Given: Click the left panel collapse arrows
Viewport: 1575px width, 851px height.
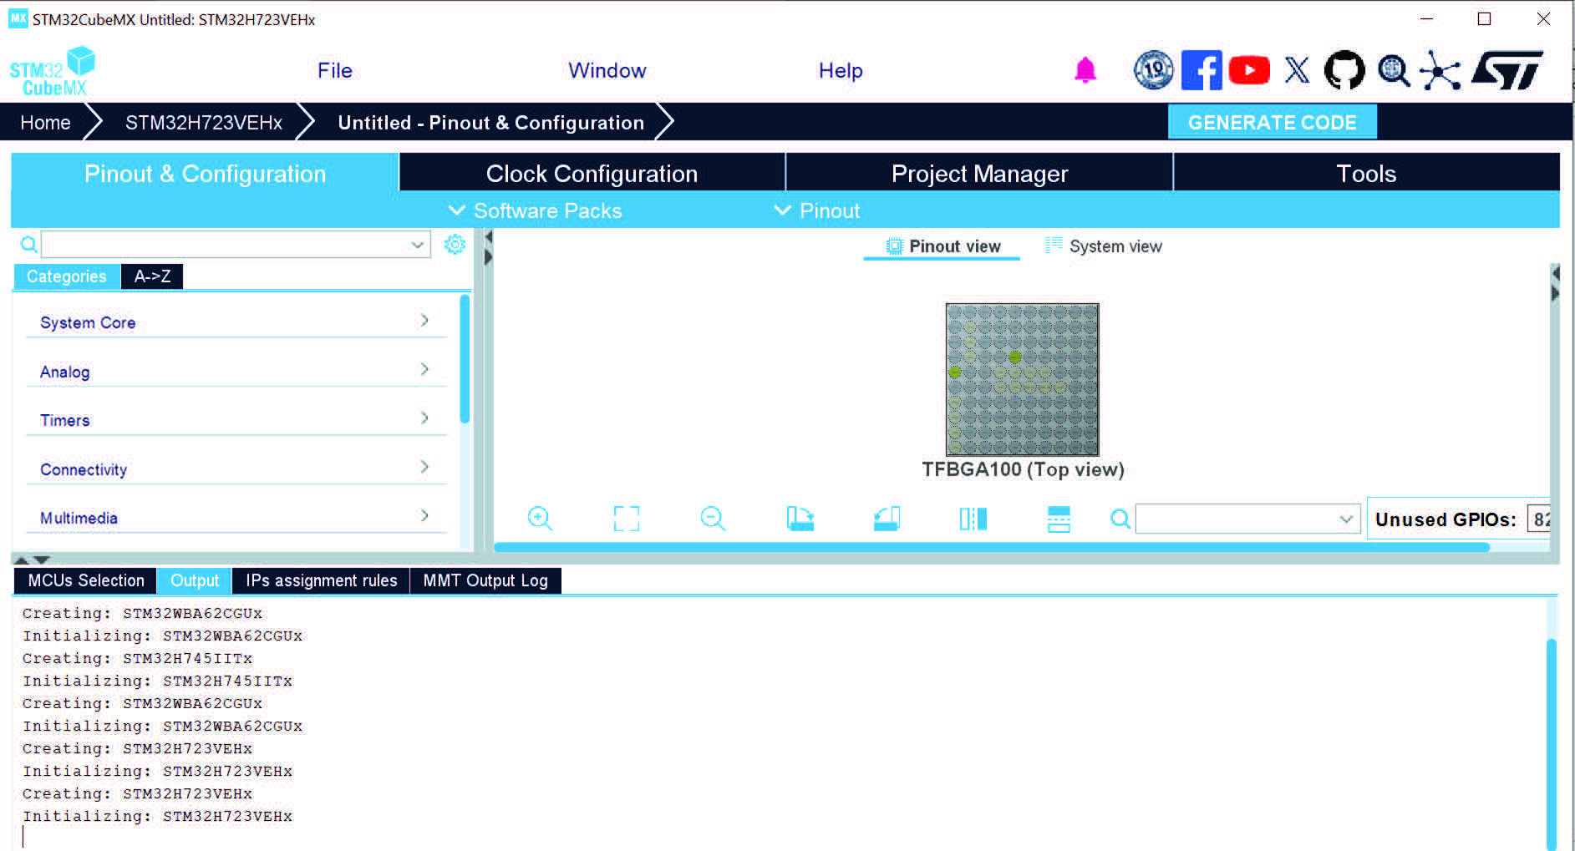Looking at the screenshot, I should [x=489, y=248].
